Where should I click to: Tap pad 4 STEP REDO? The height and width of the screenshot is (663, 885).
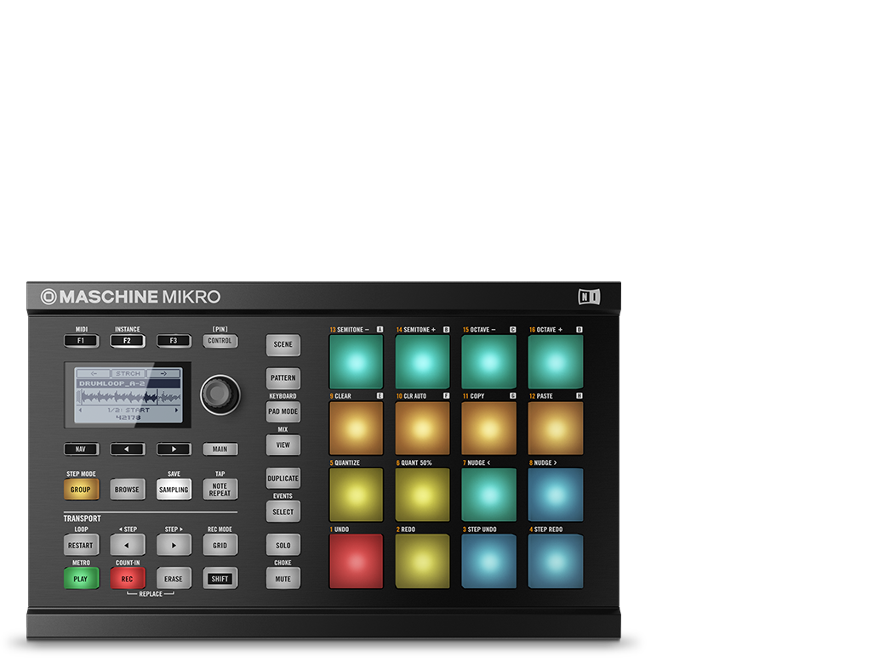pyautogui.click(x=556, y=562)
